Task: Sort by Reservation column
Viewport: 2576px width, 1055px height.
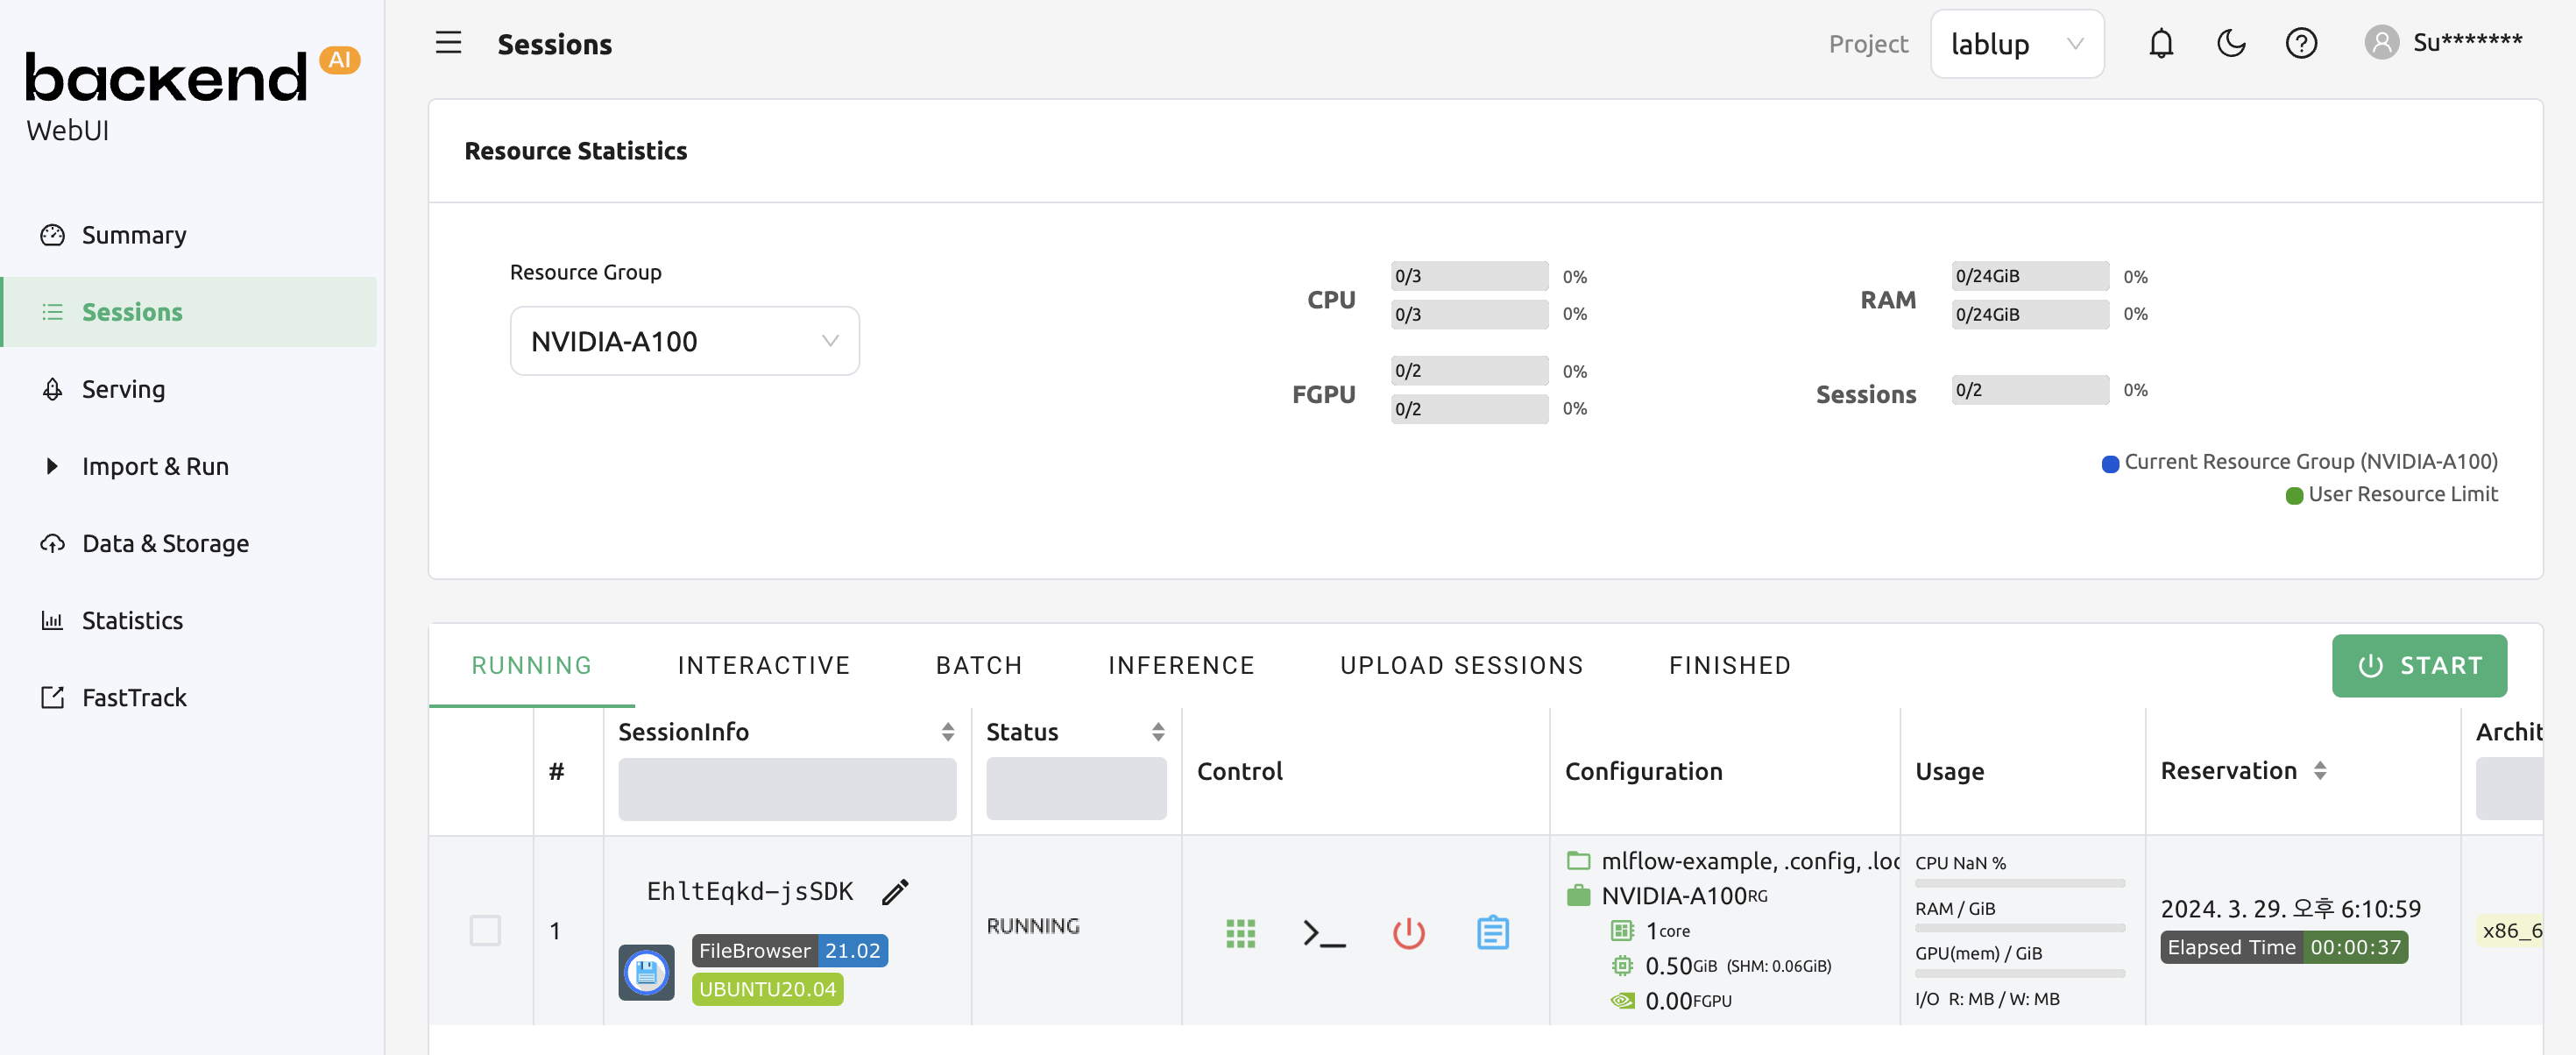Action: pos(2320,771)
